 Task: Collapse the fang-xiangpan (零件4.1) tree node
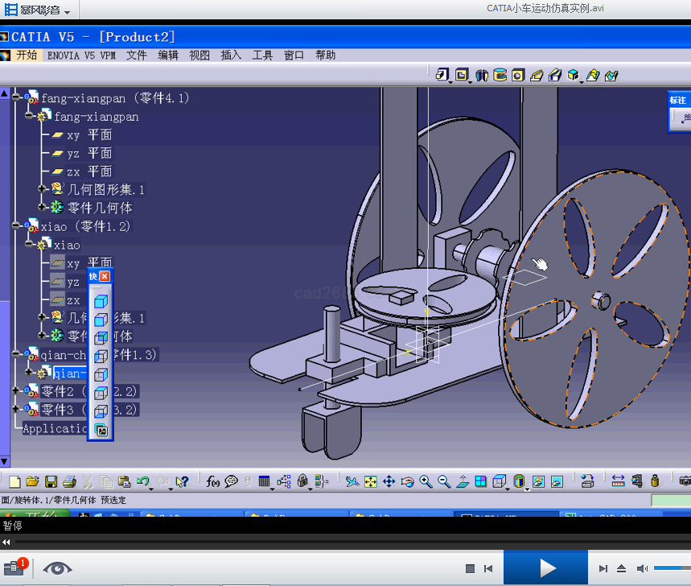17,97
